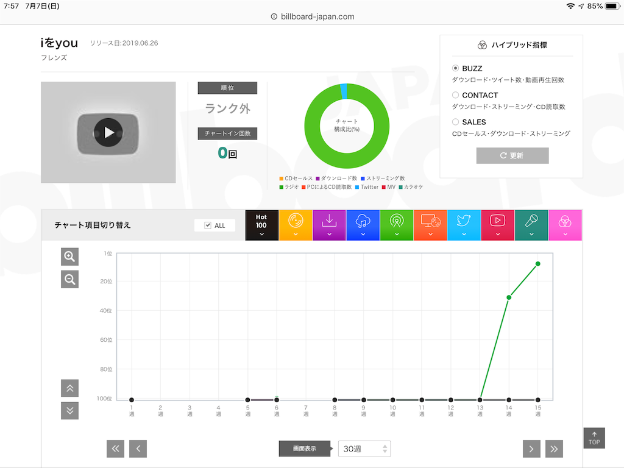624x468 pixels.
Task: Select the teal karaoke microphone icon
Action: coord(531,225)
